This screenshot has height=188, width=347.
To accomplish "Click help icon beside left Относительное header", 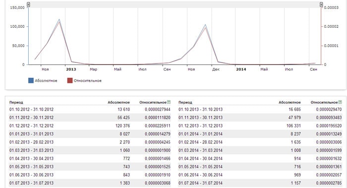I will [169, 102].
